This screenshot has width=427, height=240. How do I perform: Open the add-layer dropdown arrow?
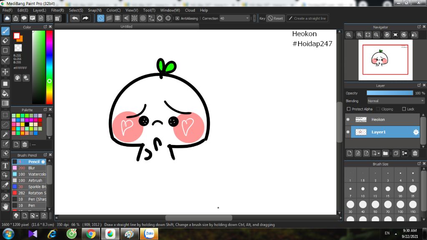pyautogui.click(x=379, y=153)
